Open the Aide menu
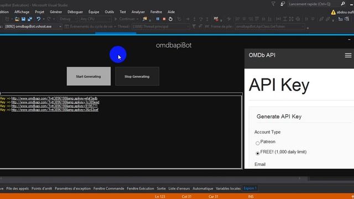This screenshot has height=199, width=354. tap(171, 12)
